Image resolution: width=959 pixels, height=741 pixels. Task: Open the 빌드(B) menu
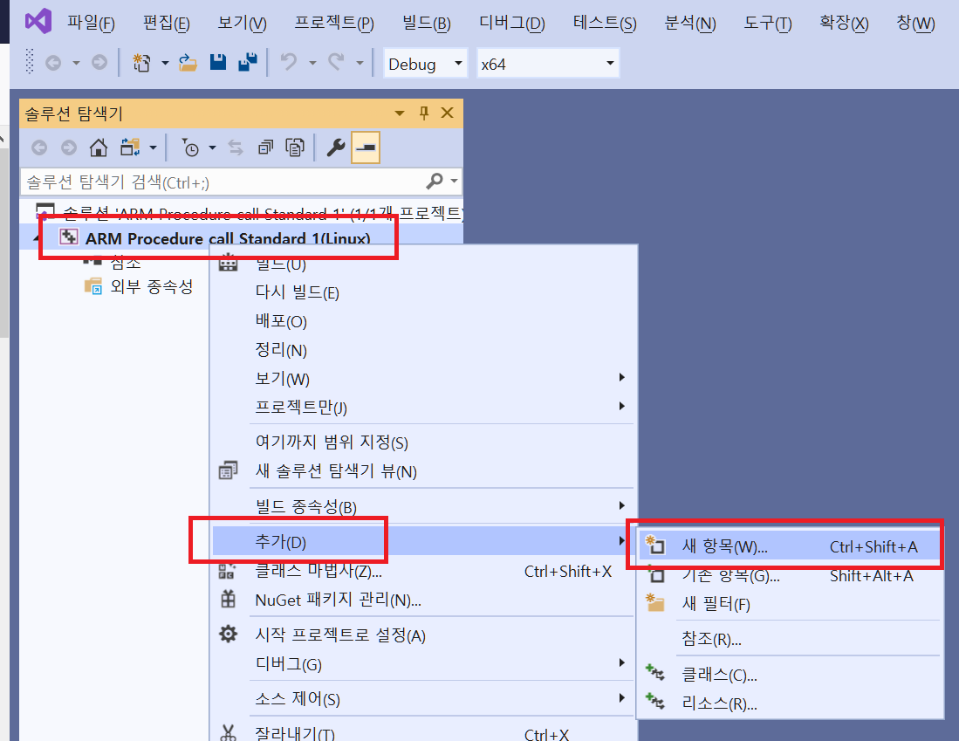click(427, 24)
